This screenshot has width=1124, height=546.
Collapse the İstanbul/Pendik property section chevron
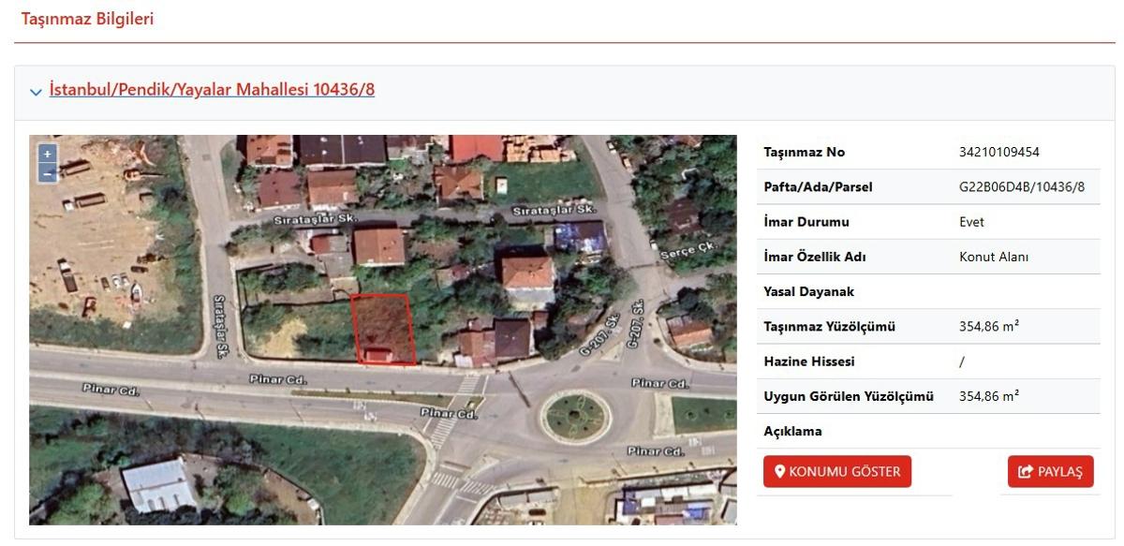tap(36, 92)
